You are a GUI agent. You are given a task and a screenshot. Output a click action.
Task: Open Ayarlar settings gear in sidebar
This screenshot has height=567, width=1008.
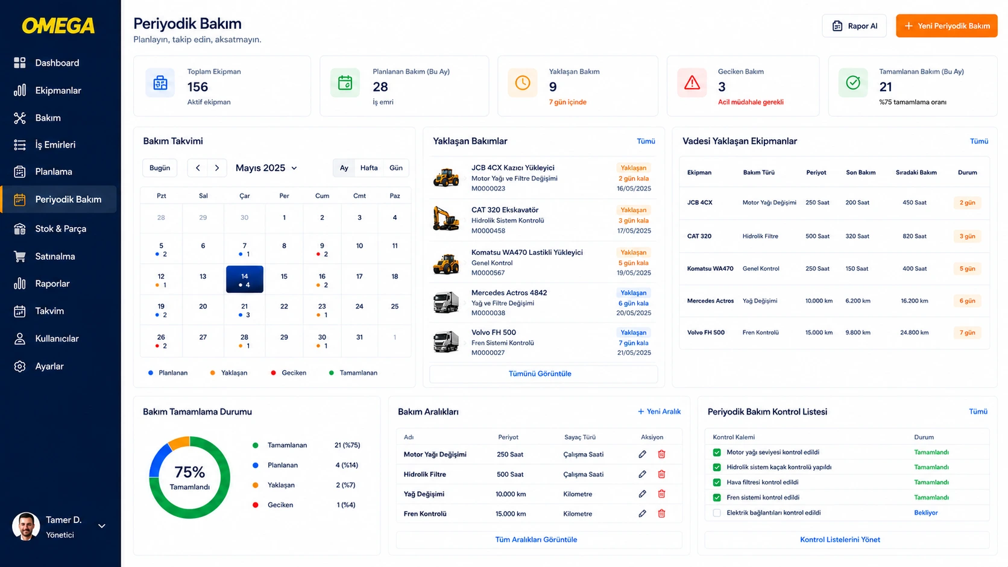20,366
